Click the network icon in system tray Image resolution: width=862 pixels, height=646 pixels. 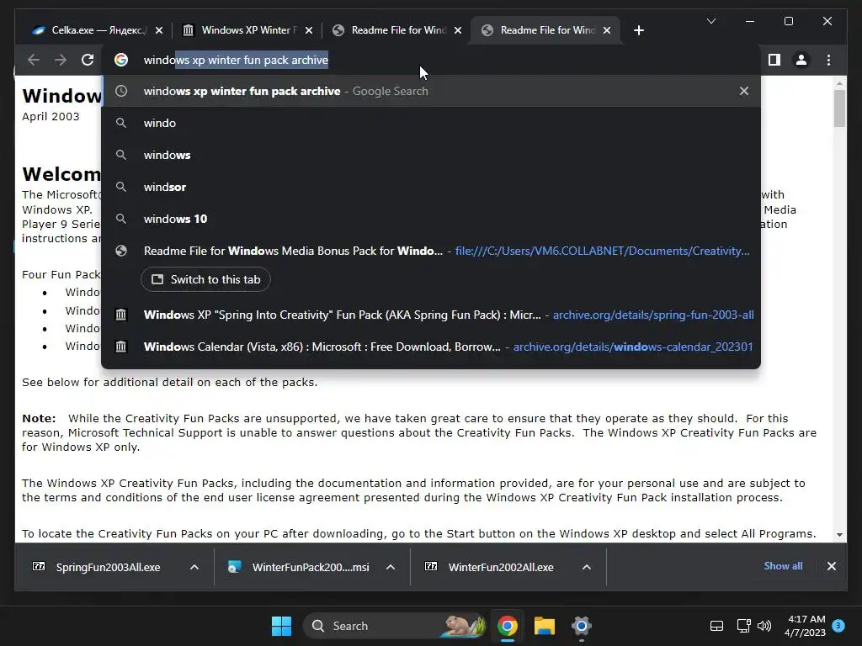744,626
